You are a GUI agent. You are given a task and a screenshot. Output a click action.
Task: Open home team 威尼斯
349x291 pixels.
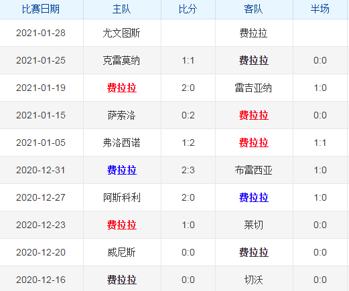point(121,252)
